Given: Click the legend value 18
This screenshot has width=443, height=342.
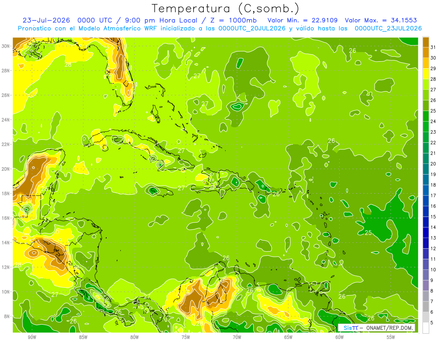Looking at the screenshot, I should click(433, 185).
